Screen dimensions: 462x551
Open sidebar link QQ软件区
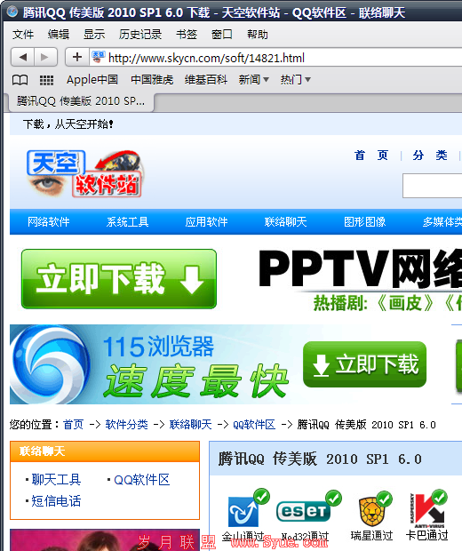point(142,480)
